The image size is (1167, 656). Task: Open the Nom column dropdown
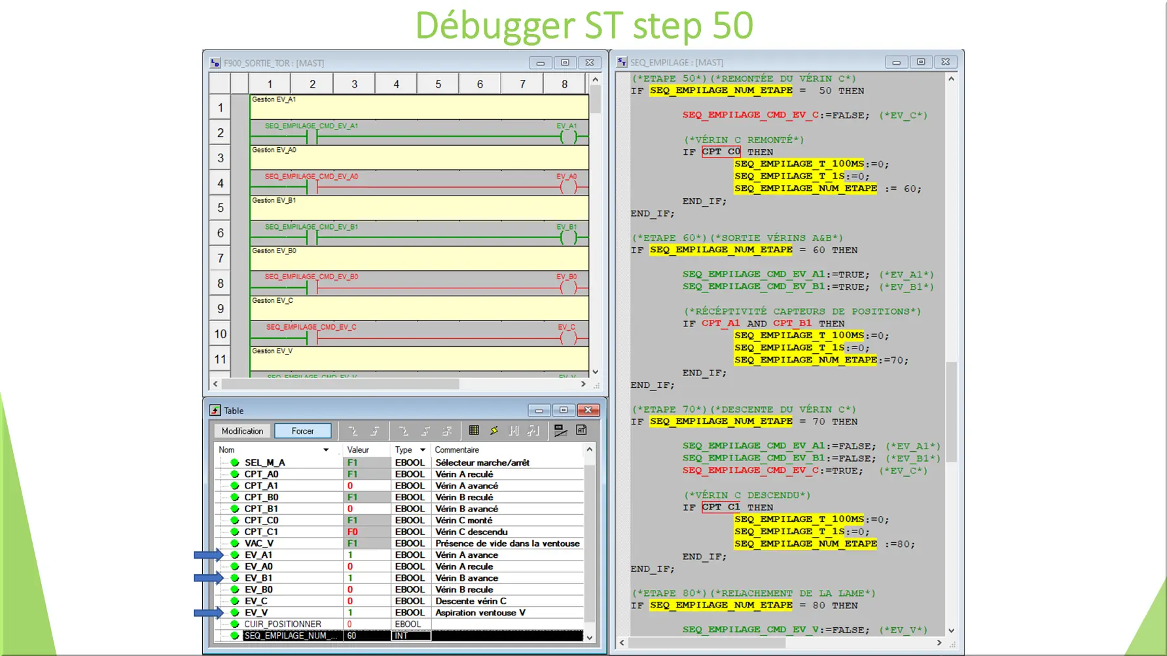[327, 449]
